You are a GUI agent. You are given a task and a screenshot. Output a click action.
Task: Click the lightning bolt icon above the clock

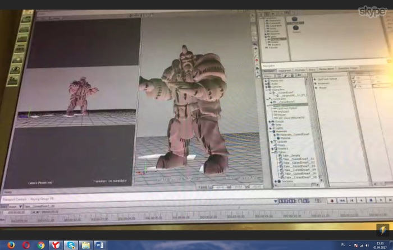[x=383, y=230]
